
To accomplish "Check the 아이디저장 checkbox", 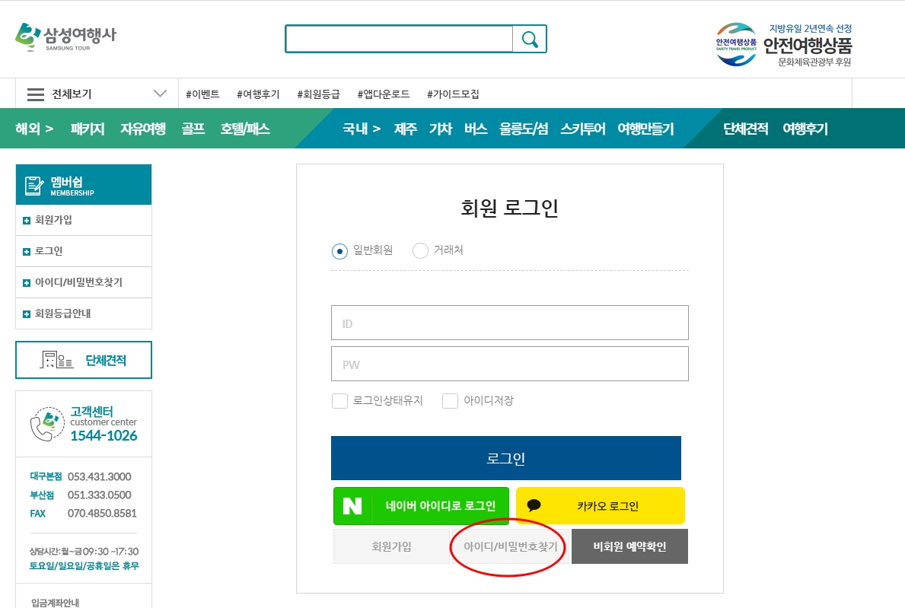I will pyautogui.click(x=451, y=401).
